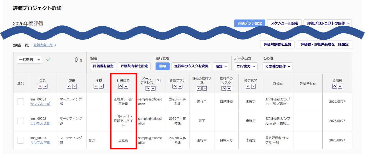Viewport: 365px width, 154px height.
Task: Sort 役職 column ascending with up arrow
Action: 96,86
